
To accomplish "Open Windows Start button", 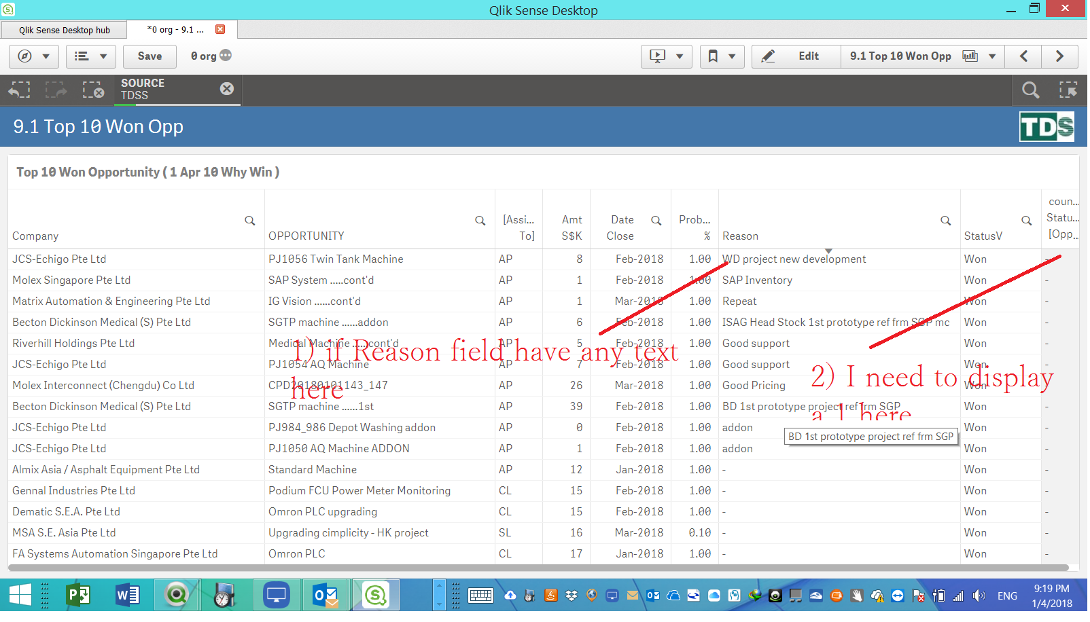I will 20,596.
